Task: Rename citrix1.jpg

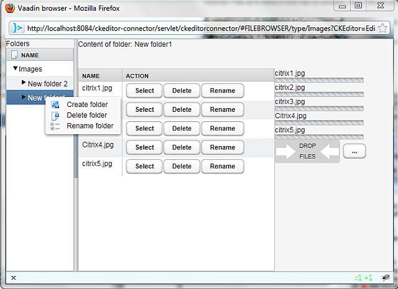Action: click(223, 91)
